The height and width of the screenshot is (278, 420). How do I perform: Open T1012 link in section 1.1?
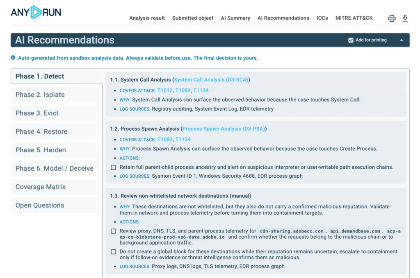(x=165, y=90)
